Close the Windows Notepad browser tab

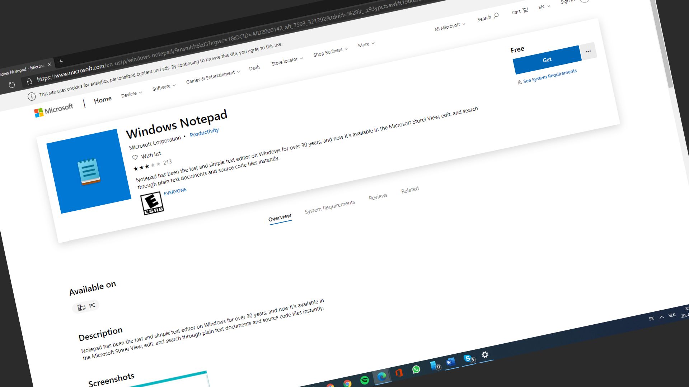pyautogui.click(x=50, y=64)
